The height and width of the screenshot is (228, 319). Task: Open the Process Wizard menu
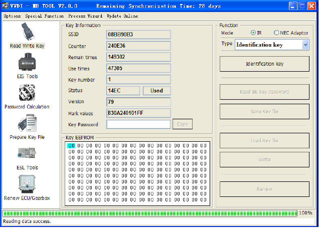[x=85, y=16]
